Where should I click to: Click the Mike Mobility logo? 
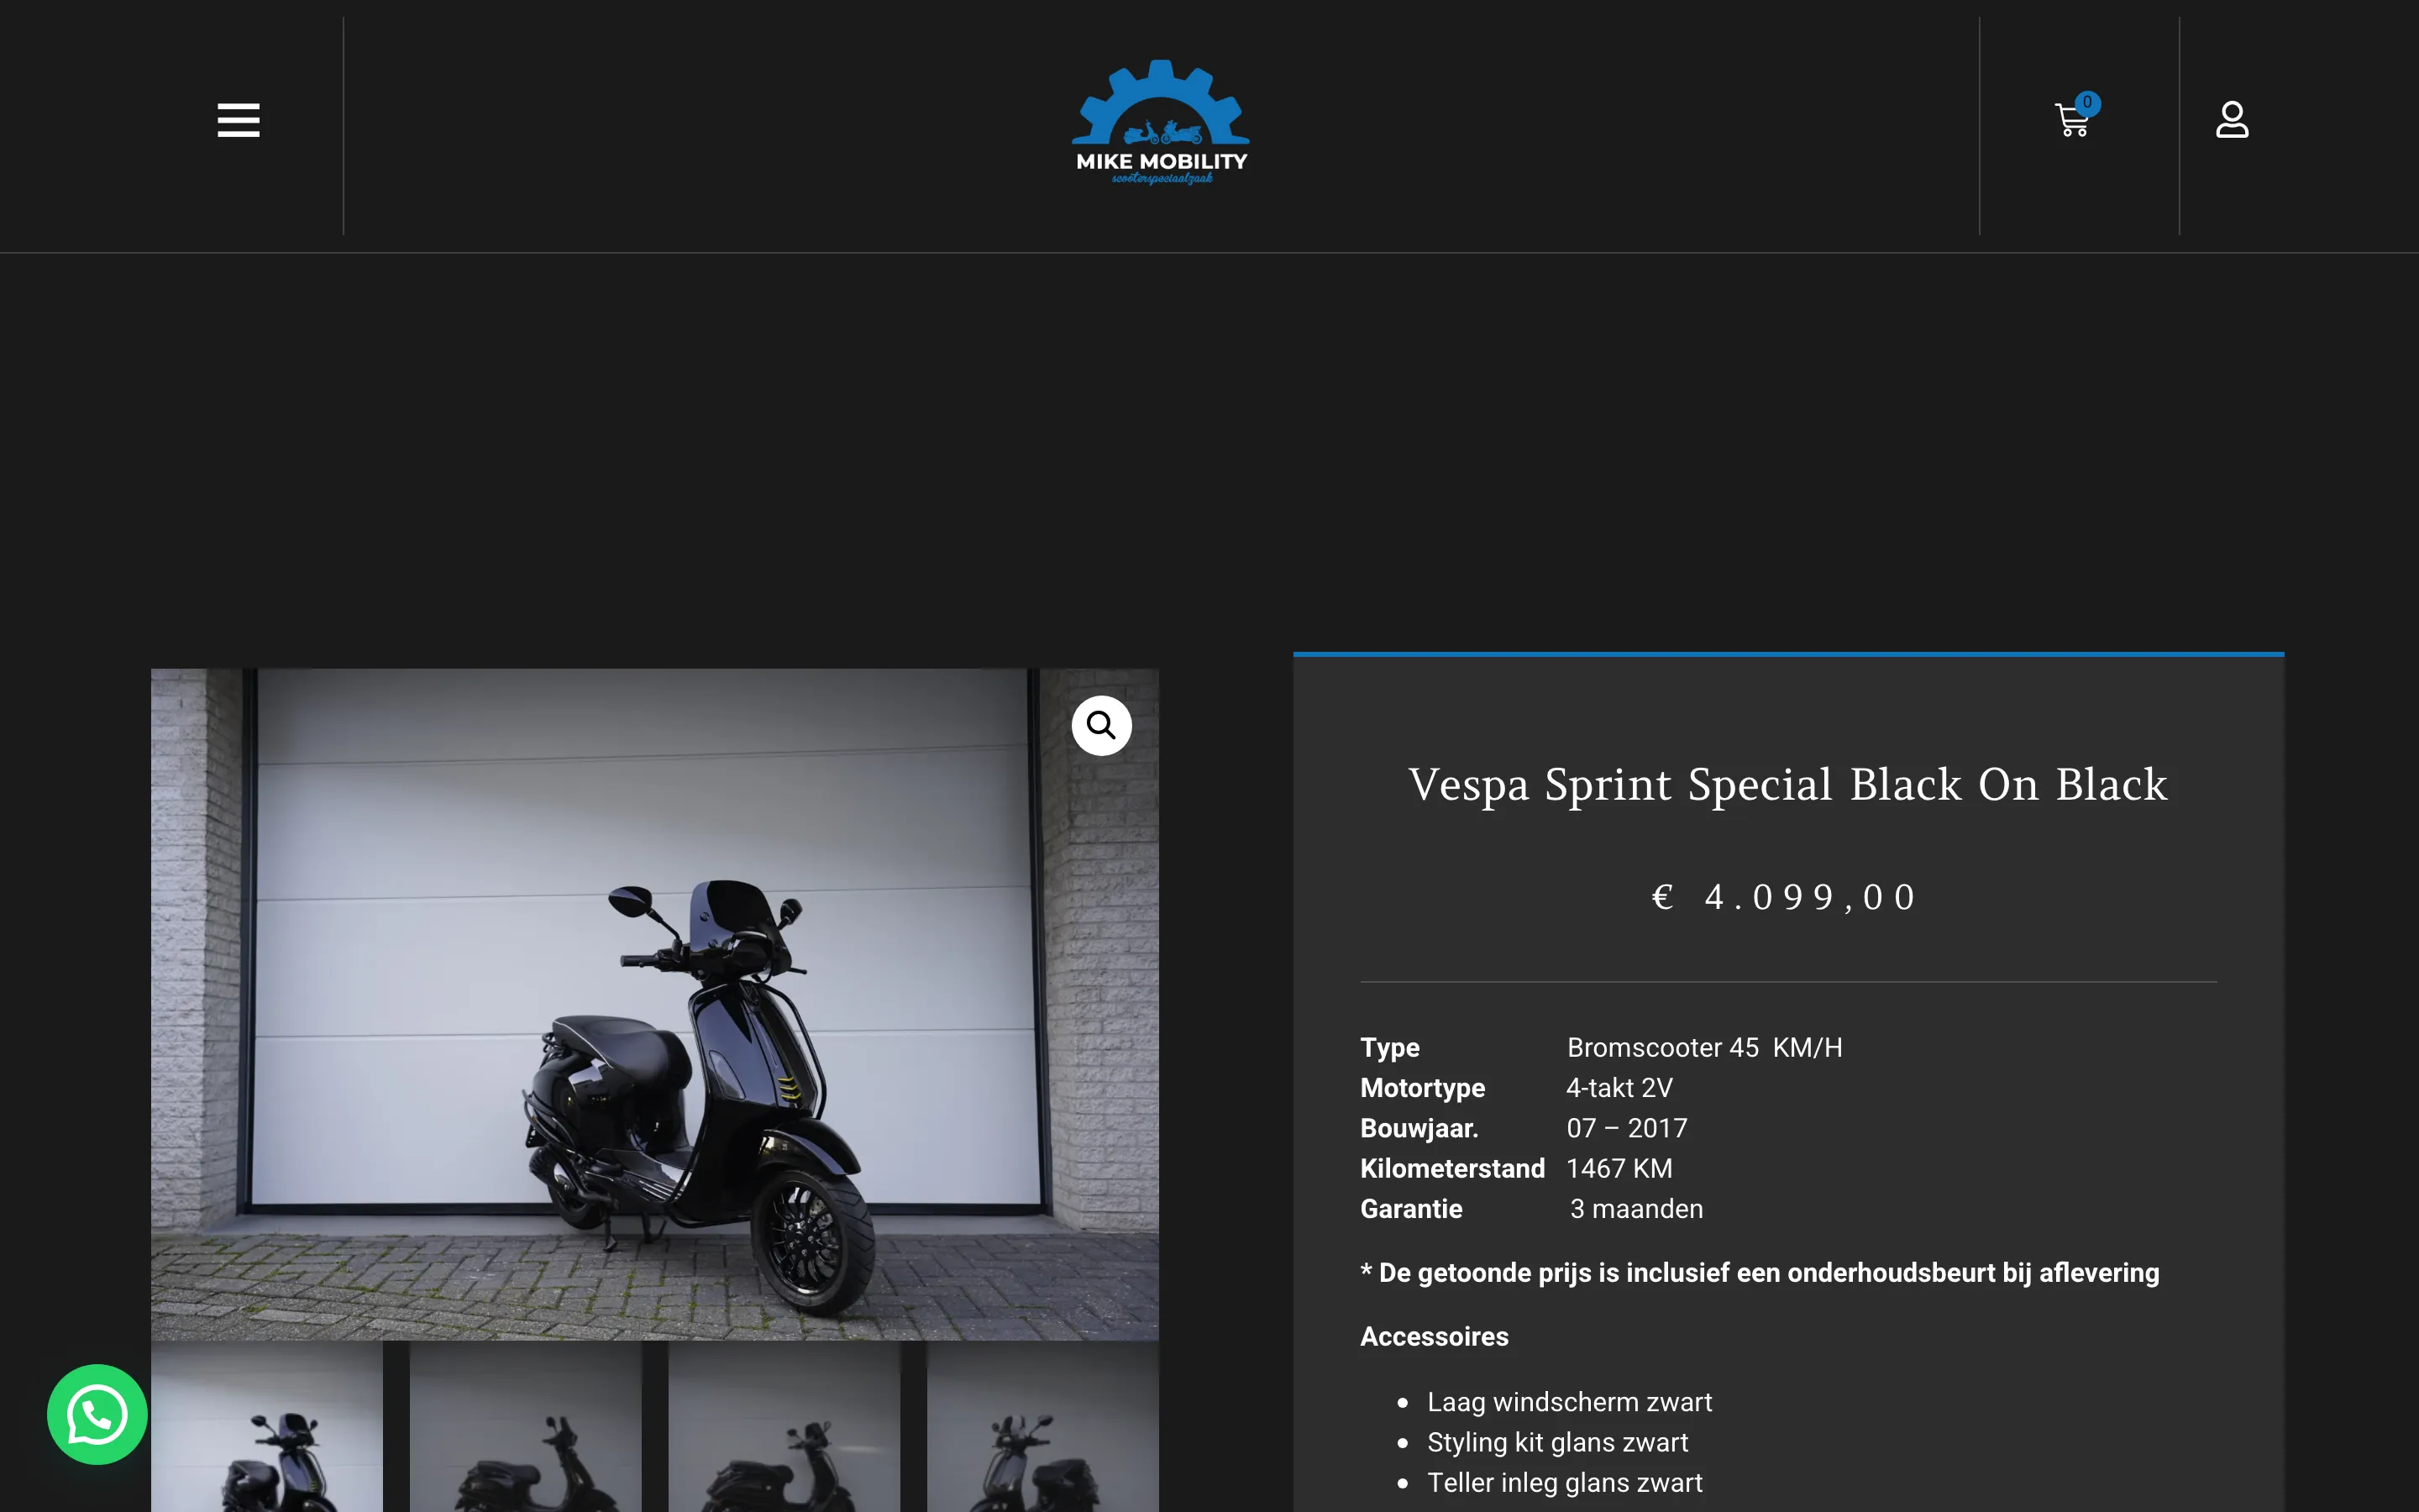tap(1161, 122)
